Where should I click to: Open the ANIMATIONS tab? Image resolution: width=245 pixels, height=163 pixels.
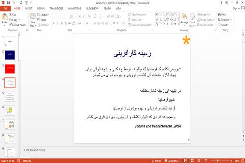75,9
